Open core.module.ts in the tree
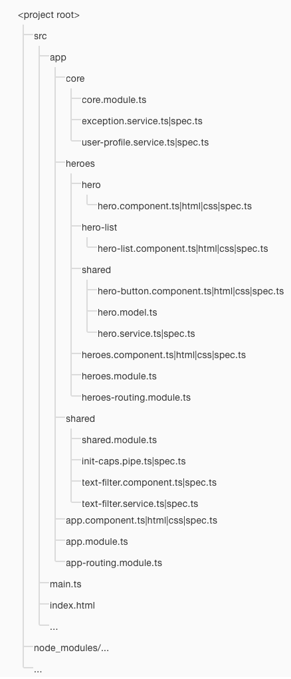Viewport: 291px width, 679px height. [x=114, y=100]
